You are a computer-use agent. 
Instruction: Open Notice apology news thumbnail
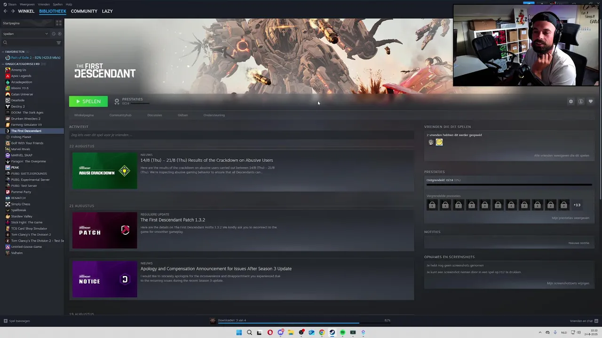pos(104,279)
